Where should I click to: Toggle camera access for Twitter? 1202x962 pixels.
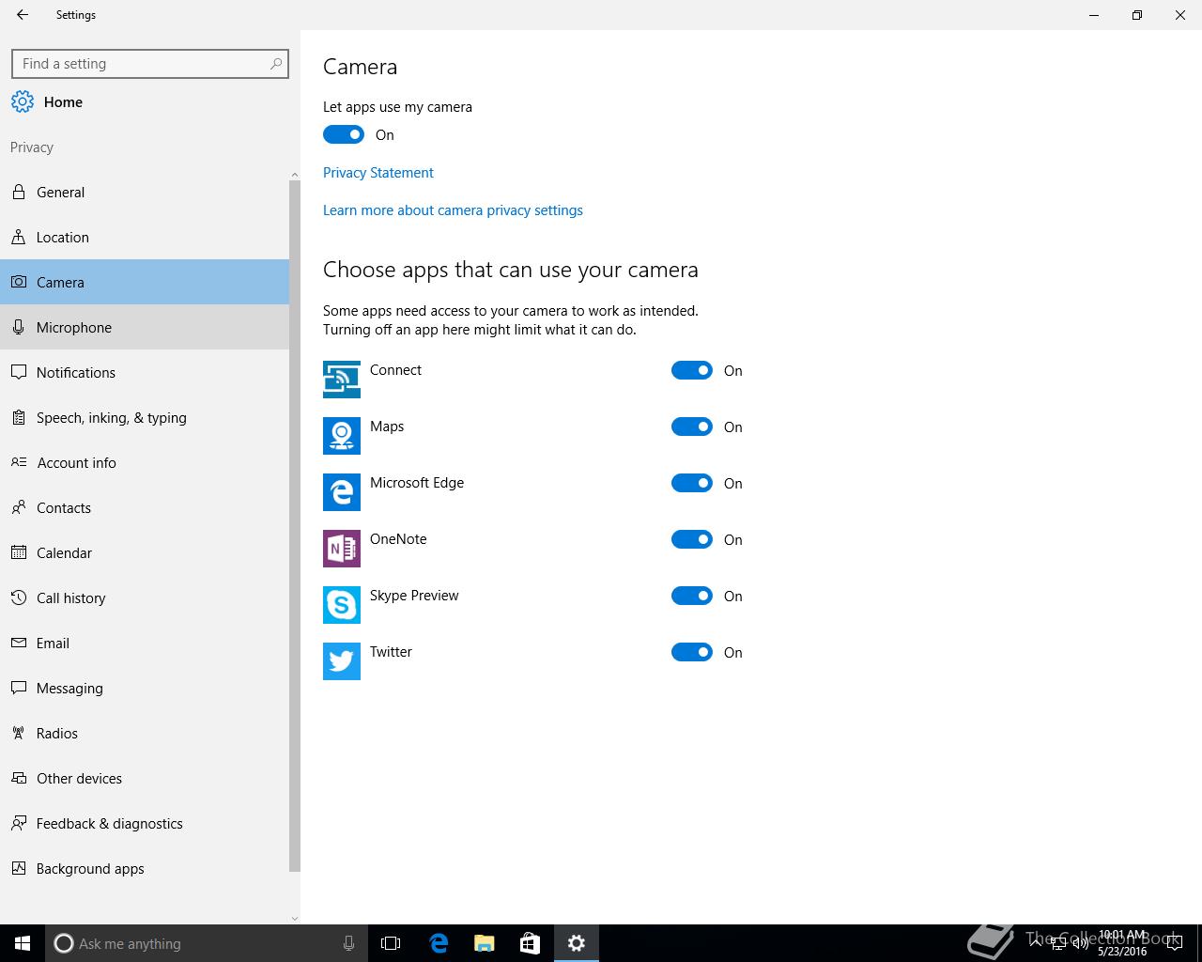click(x=692, y=652)
